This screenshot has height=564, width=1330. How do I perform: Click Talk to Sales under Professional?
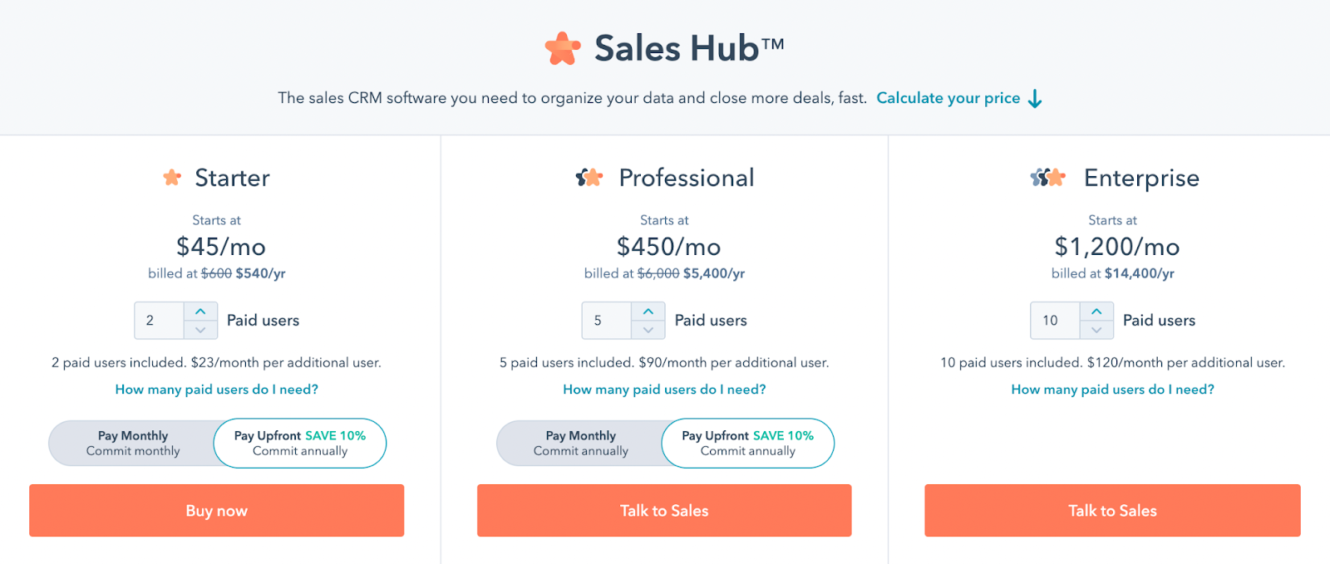tap(664, 511)
